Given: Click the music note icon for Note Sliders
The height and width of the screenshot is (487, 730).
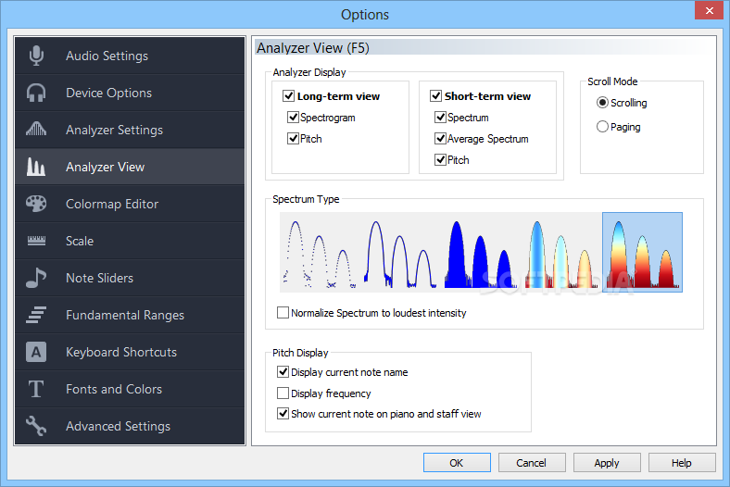Looking at the screenshot, I should pos(36,278).
